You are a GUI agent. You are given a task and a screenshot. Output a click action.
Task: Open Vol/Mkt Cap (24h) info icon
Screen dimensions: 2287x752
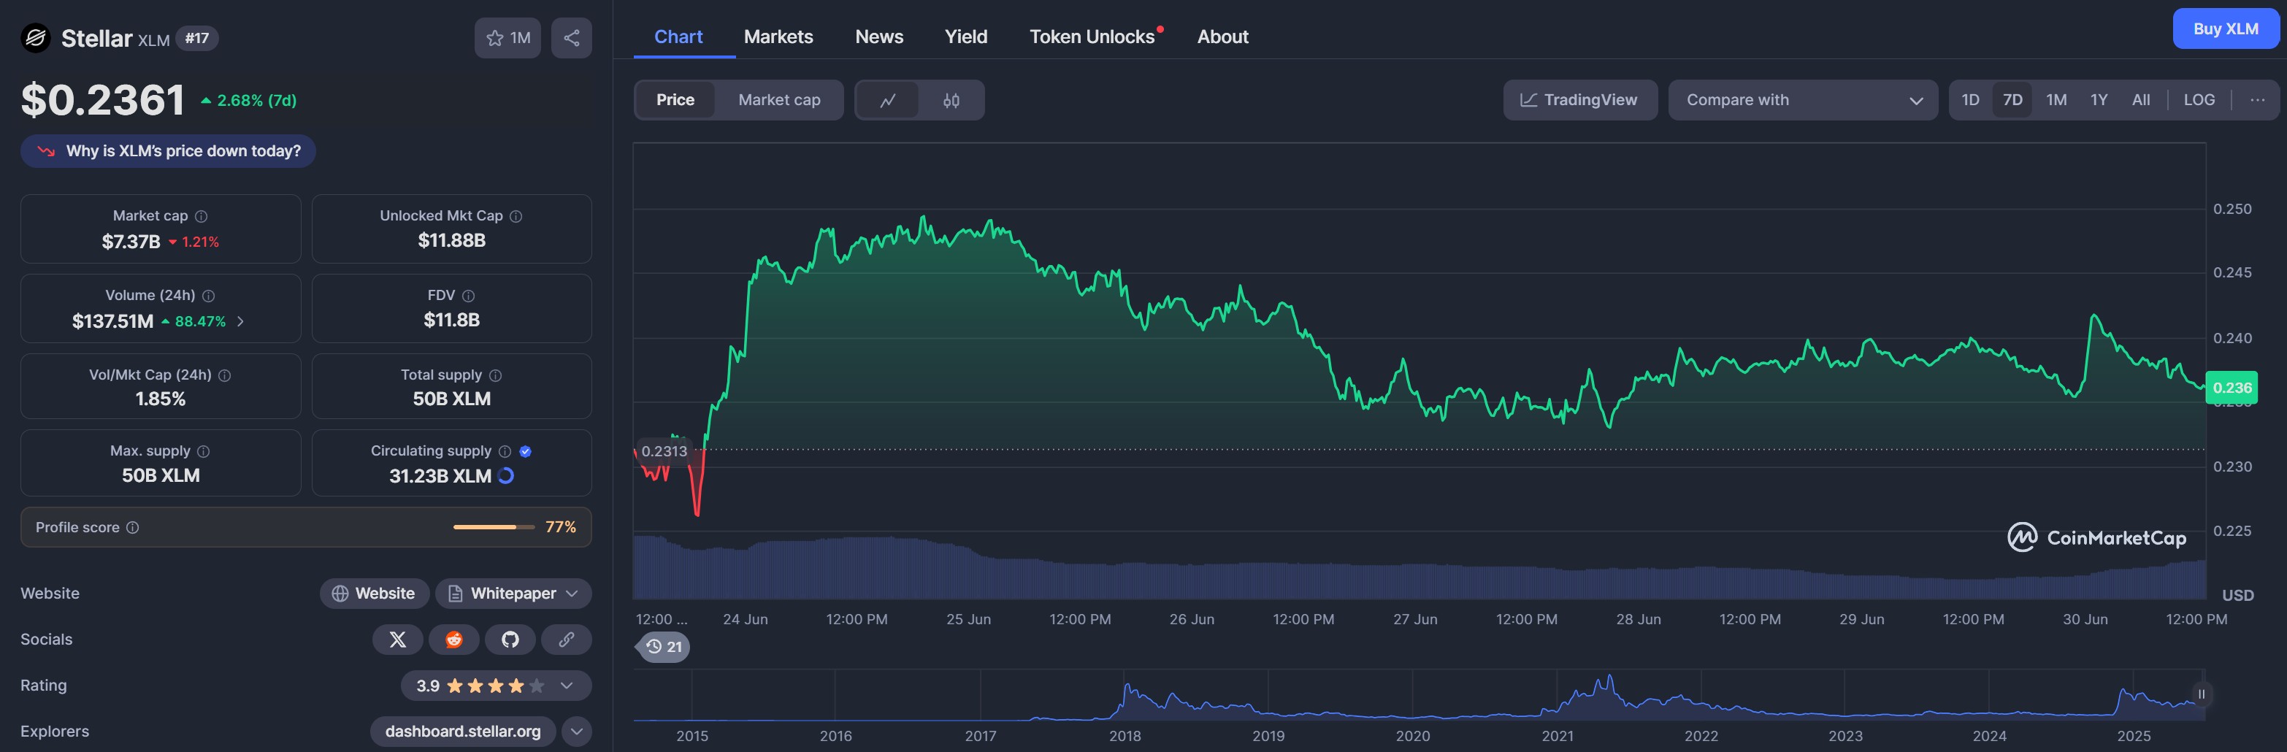[x=225, y=375]
